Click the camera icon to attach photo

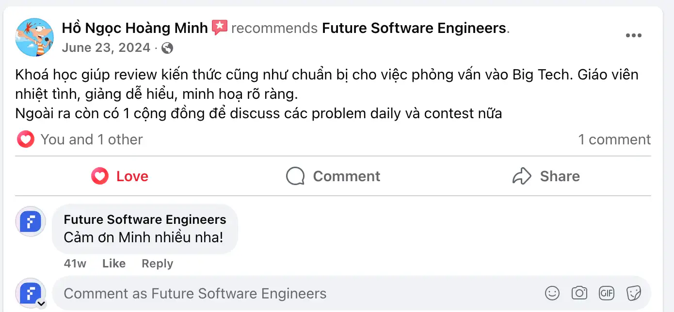click(x=579, y=293)
